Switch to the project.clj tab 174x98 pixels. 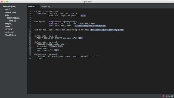pos(46,7)
